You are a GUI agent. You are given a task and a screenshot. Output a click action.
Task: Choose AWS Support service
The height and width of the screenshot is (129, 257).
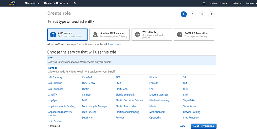point(55,89)
